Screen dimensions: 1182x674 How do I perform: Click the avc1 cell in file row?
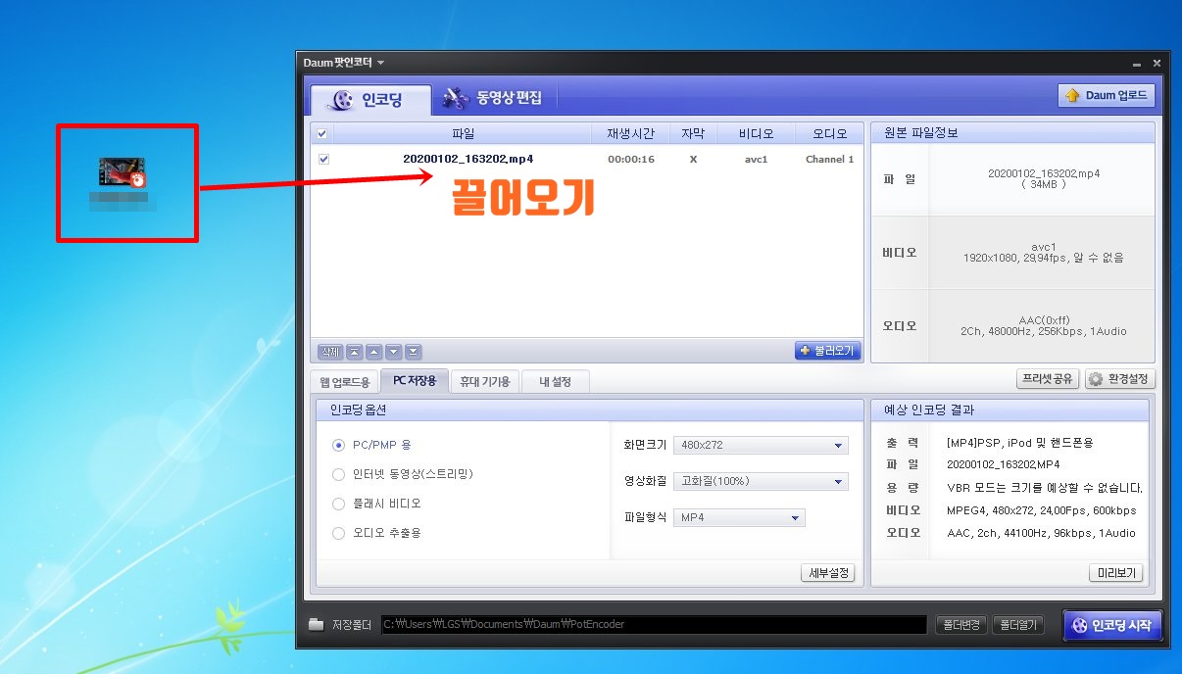(x=757, y=159)
